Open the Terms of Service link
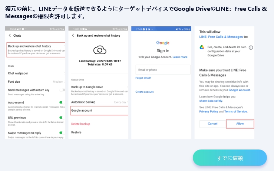Screen dimensions: 274x171 click(236, 112)
